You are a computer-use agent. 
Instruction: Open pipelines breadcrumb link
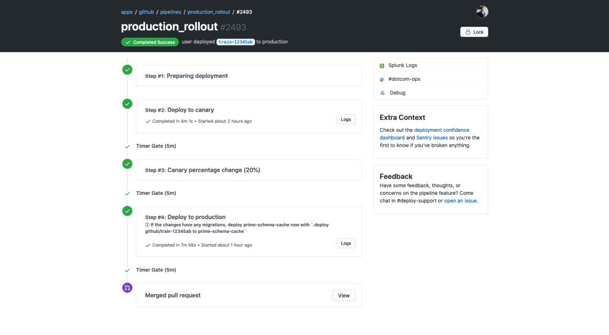[x=171, y=12]
